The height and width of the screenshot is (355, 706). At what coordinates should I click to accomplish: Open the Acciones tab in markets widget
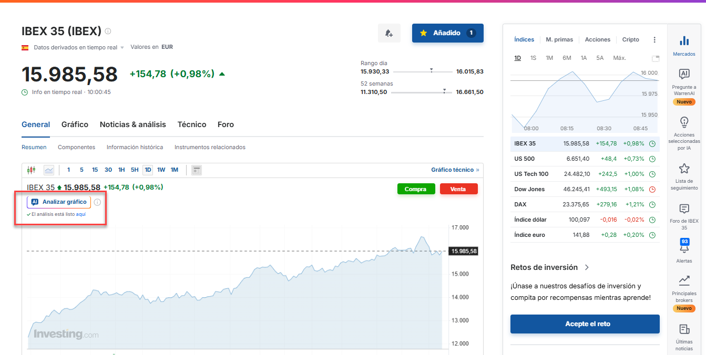click(x=598, y=40)
